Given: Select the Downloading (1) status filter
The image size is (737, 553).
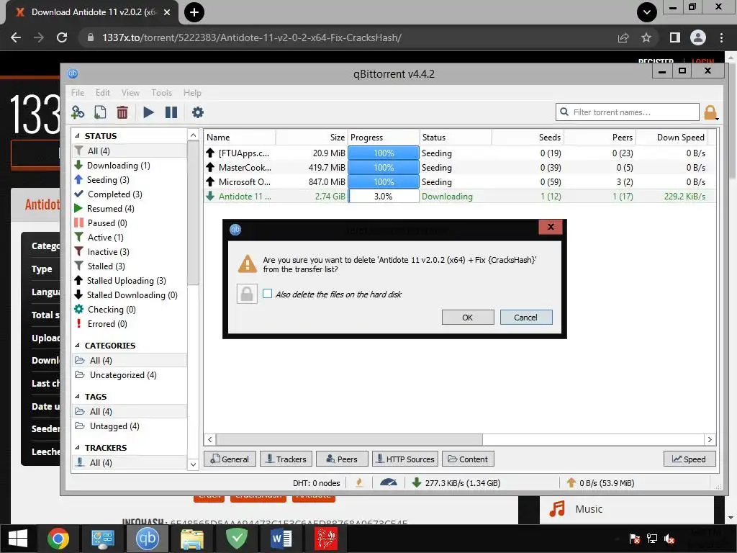Looking at the screenshot, I should (119, 166).
